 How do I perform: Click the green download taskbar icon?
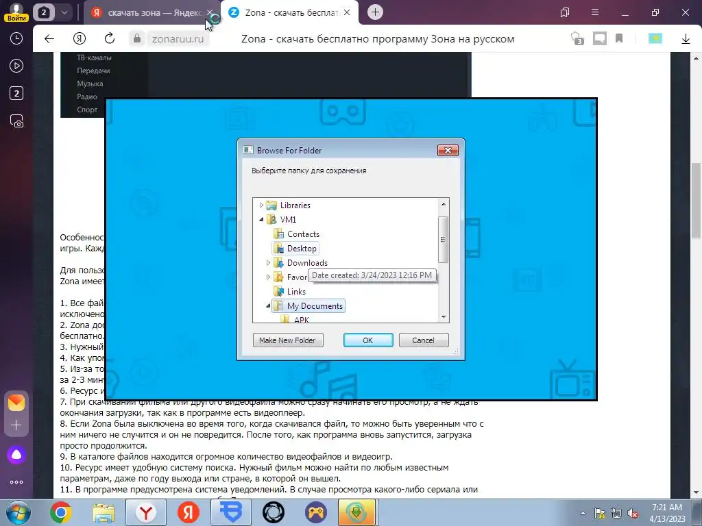(x=356, y=512)
